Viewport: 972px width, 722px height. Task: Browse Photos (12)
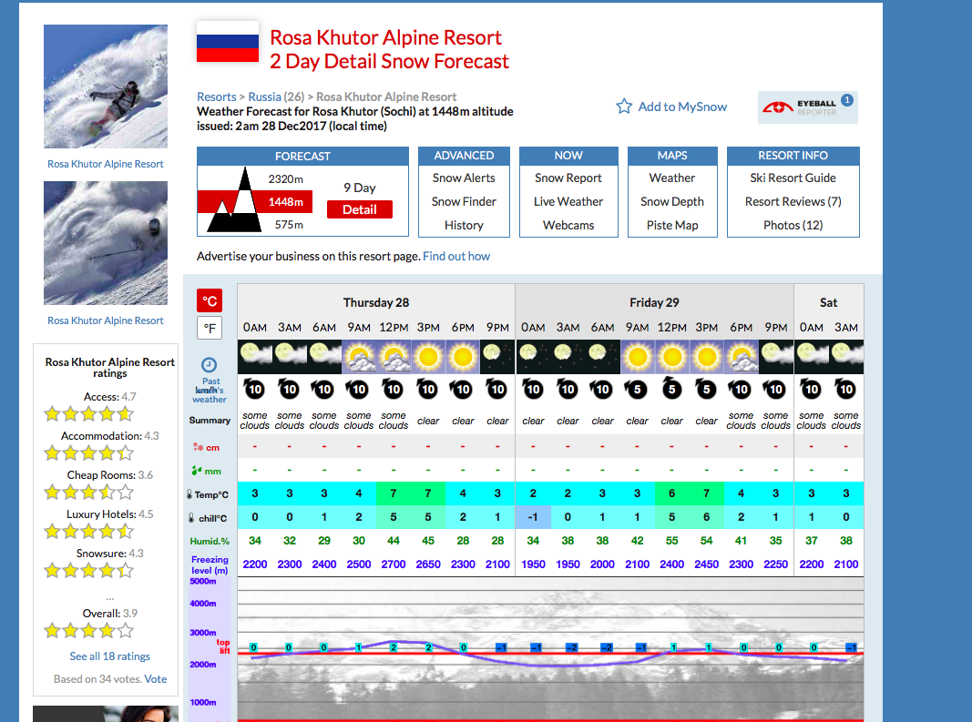[793, 225]
